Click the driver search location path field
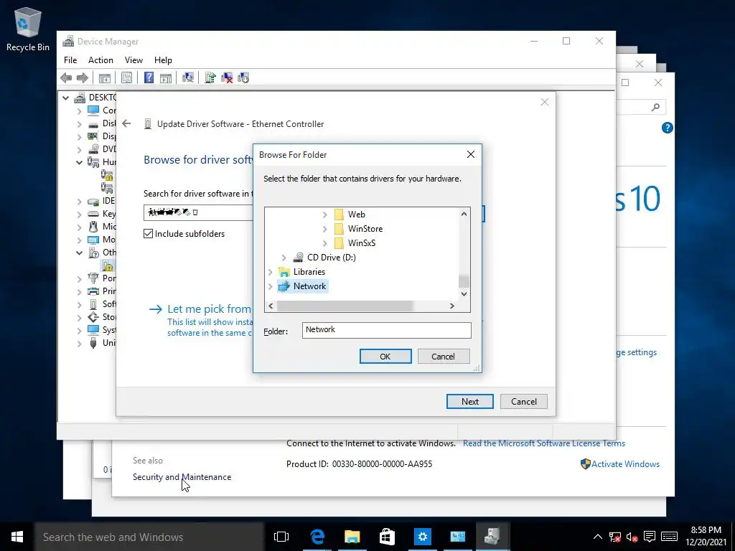Viewport: 735px width, 551px height. point(198,212)
